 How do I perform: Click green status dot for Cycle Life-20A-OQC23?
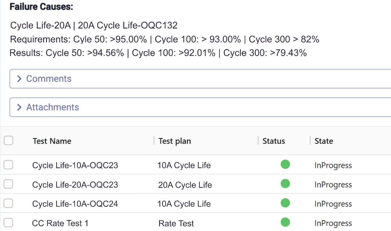tap(285, 184)
